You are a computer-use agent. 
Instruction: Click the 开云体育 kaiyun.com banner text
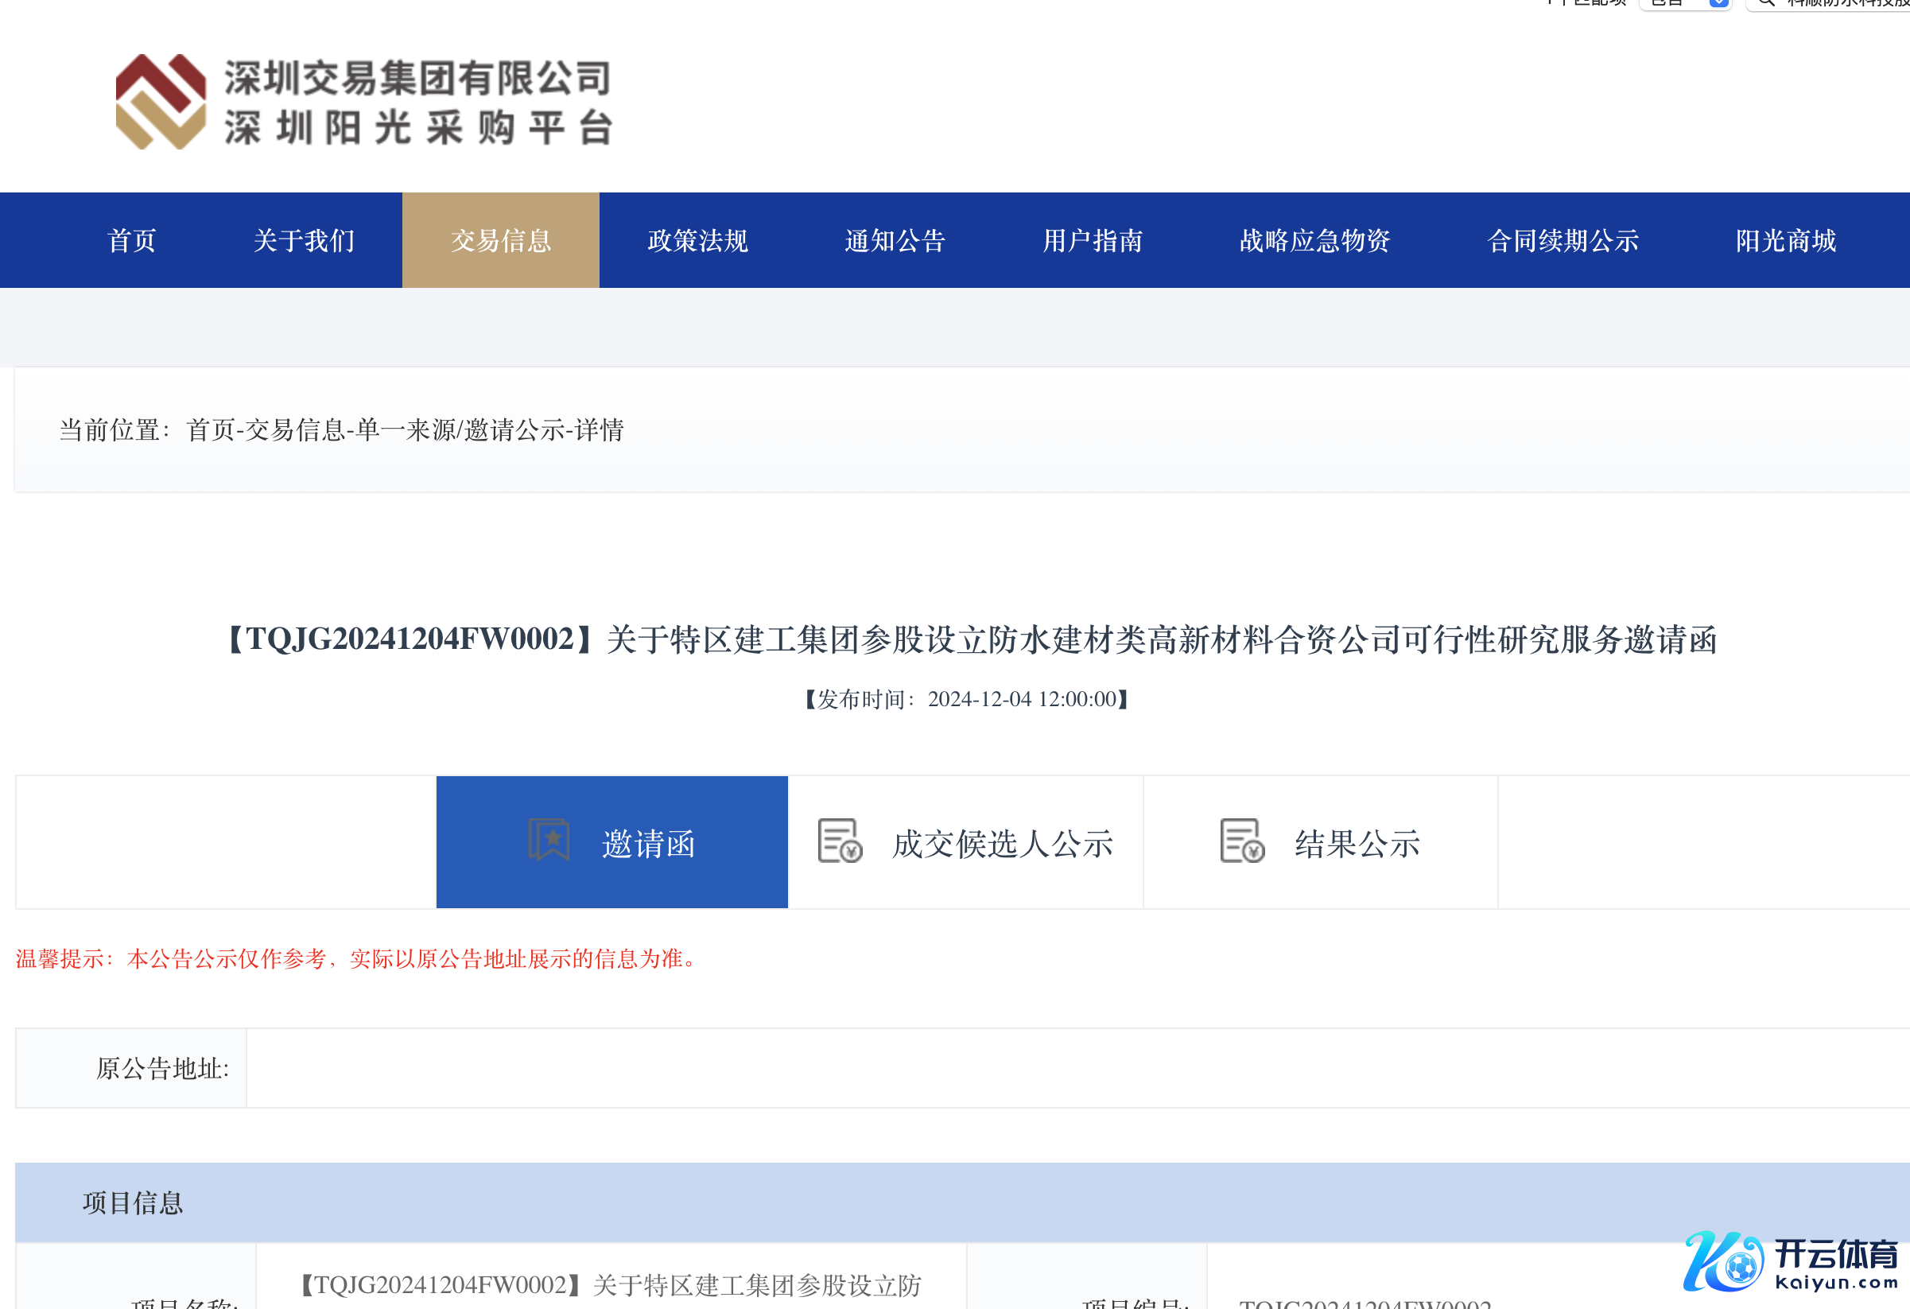pos(1835,1264)
